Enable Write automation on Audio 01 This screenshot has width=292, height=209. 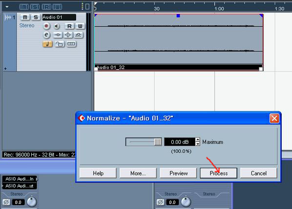click(x=80, y=26)
